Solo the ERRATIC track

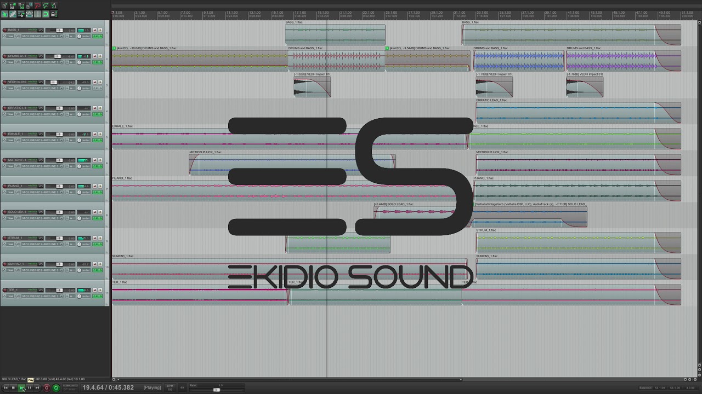100,108
